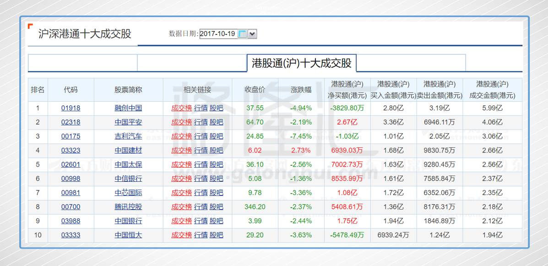Screen dimensions: 548x266
Task: Open 股吧 link for 中国建材
Action: click(216, 150)
